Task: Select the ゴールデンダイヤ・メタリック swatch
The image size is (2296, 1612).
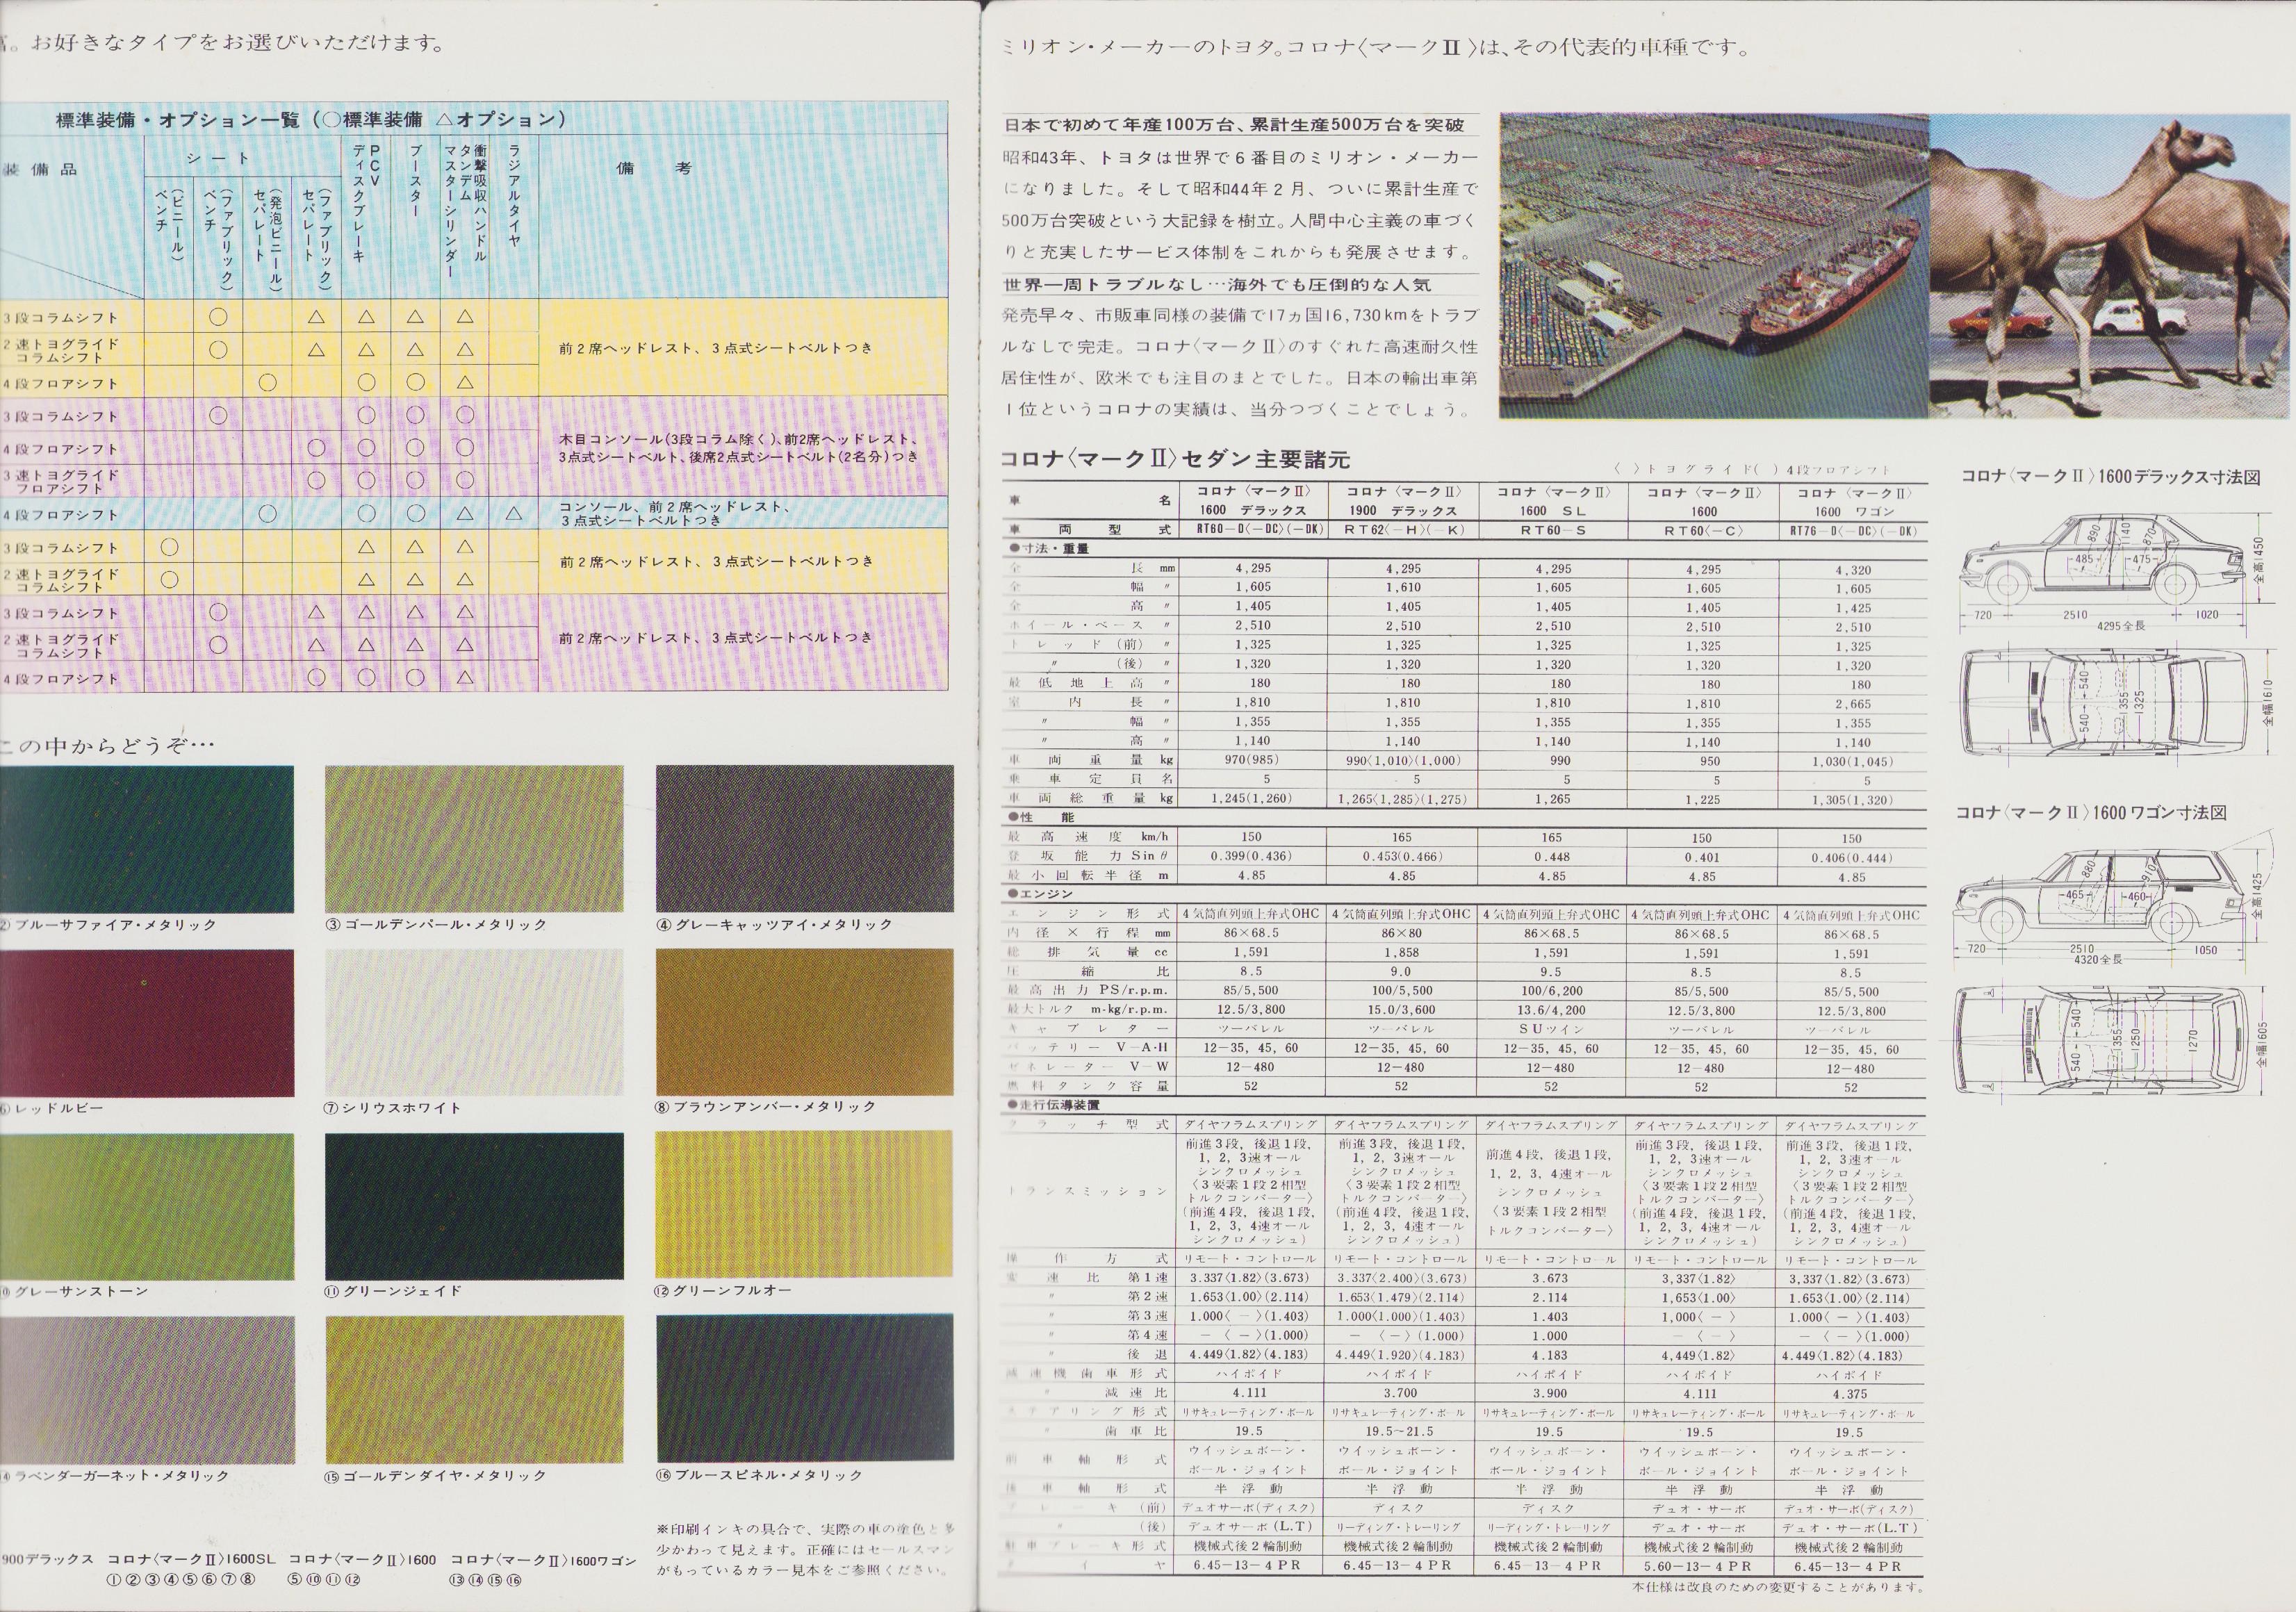Action: tap(474, 1390)
